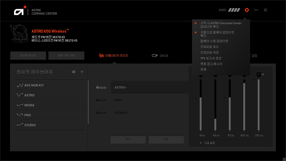Click the window resize grip corner
Screen dimensions: 286x161
[284, 159]
